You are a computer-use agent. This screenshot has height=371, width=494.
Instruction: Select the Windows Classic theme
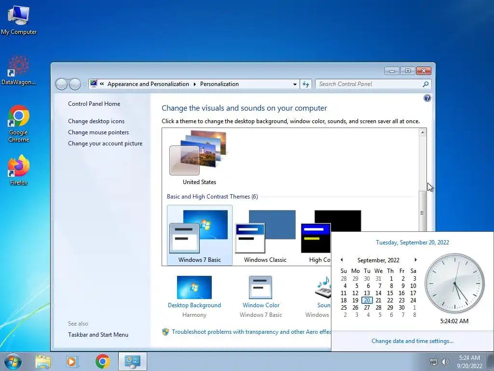265,235
